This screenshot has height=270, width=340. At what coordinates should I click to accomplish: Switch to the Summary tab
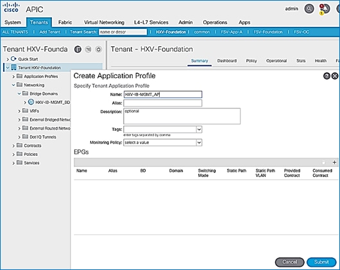point(200,61)
